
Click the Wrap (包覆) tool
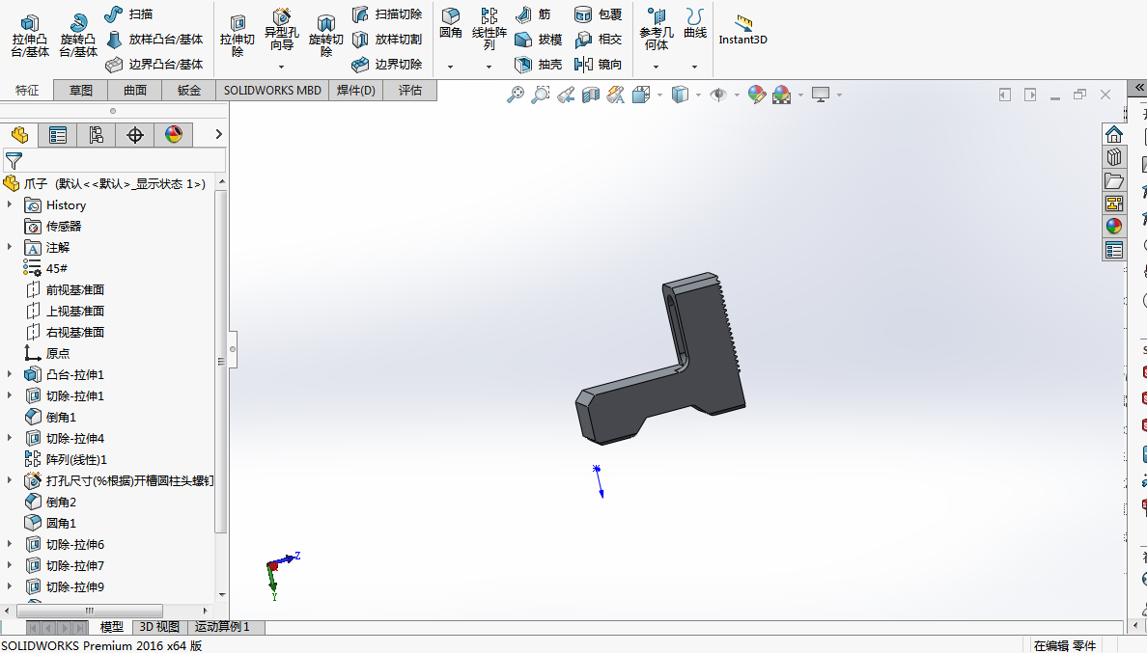pyautogui.click(x=598, y=14)
